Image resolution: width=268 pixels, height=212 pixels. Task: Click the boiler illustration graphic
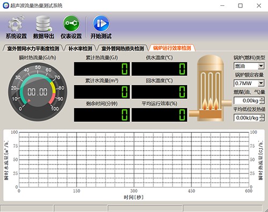click(x=210, y=88)
